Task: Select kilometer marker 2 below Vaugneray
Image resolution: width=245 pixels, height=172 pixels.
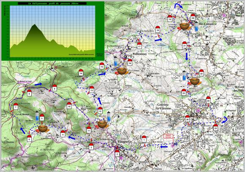Action: pyautogui.click(x=117, y=153)
